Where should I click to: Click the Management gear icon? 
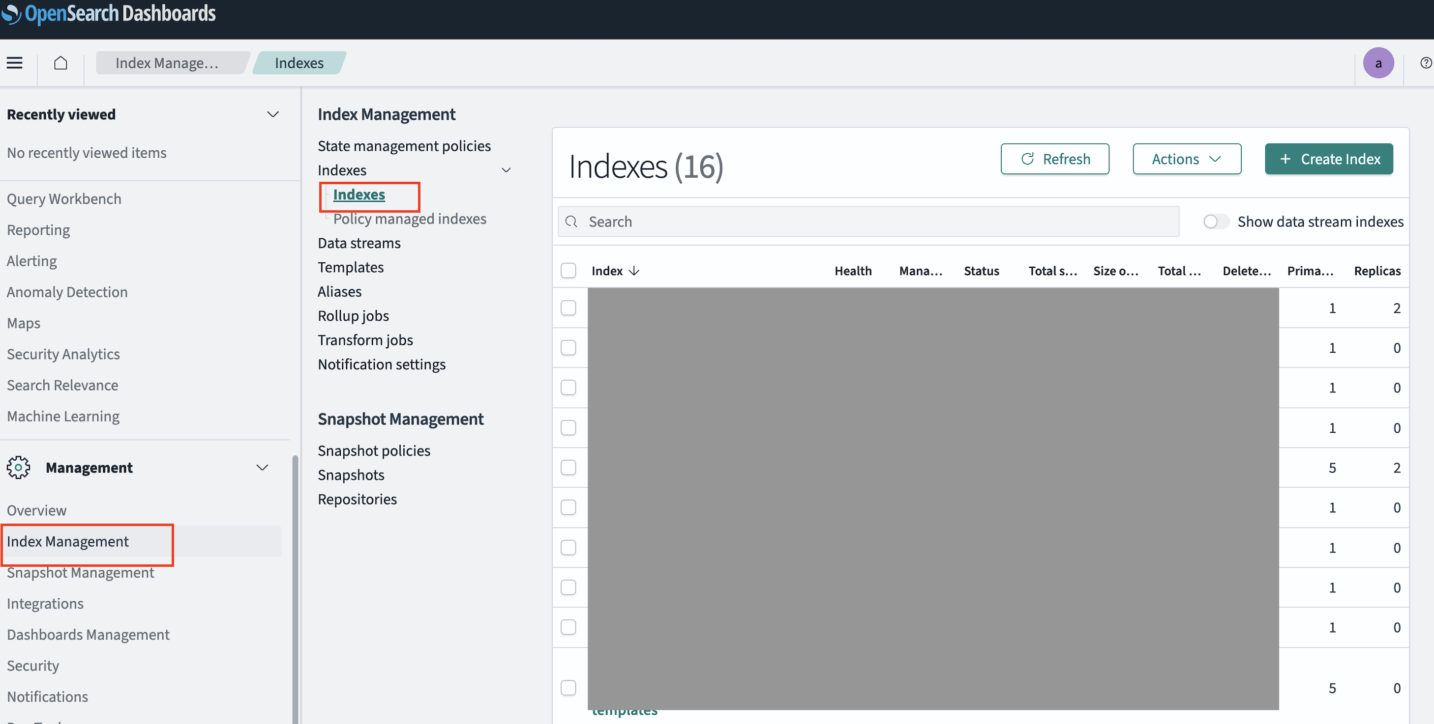click(x=18, y=468)
